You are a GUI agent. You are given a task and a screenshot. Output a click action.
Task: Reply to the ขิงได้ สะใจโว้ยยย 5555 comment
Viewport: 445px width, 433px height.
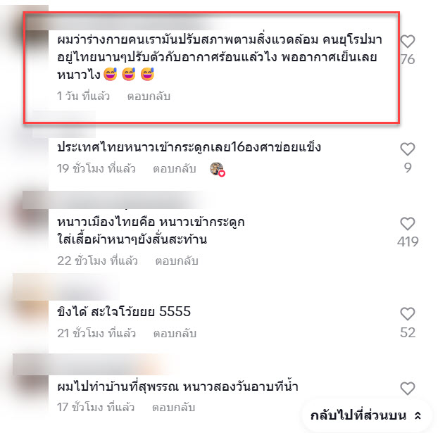tap(175, 334)
